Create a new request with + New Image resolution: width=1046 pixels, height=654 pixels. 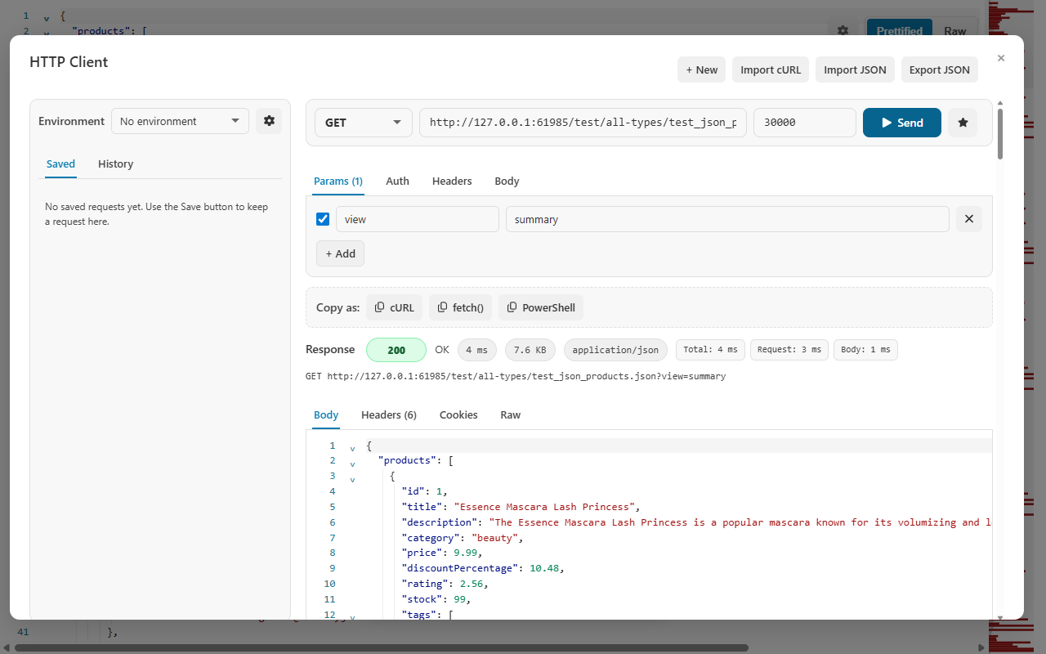pyautogui.click(x=701, y=69)
